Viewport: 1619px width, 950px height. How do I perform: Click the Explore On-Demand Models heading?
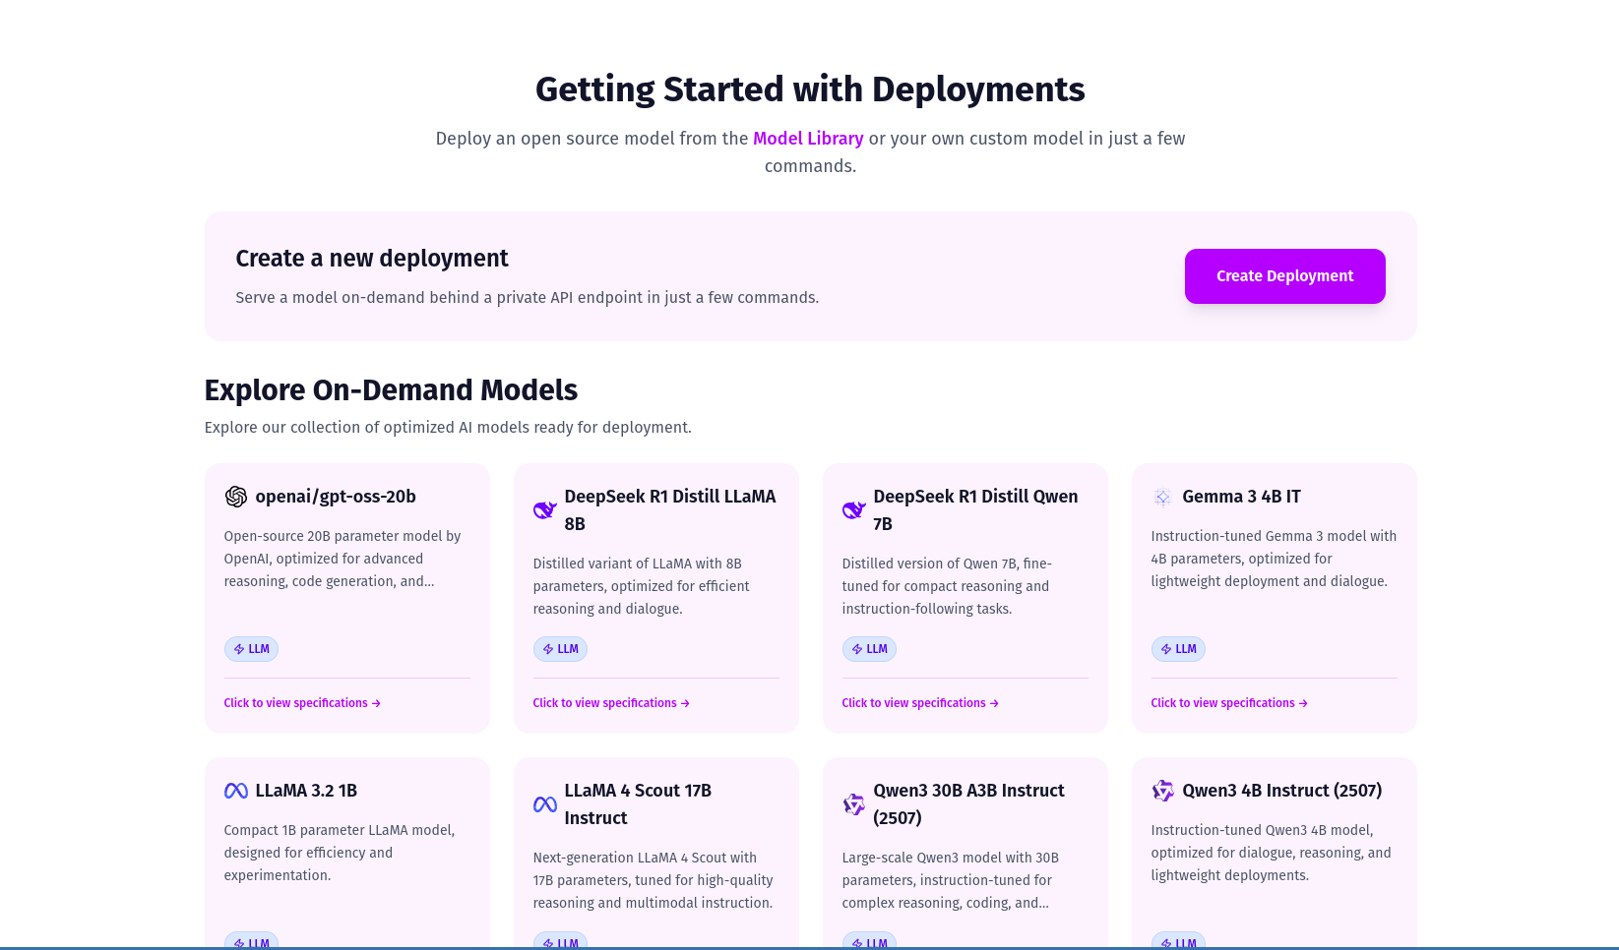pyautogui.click(x=391, y=390)
